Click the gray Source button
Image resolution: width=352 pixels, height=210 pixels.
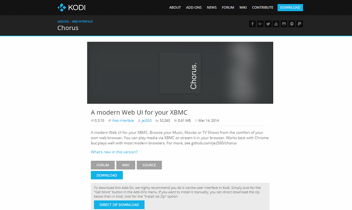coord(149,165)
